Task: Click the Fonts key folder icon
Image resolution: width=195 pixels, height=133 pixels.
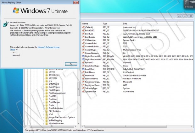Action: [x=47, y=105]
